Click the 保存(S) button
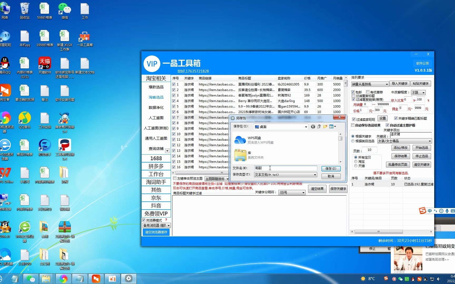 click(x=331, y=169)
